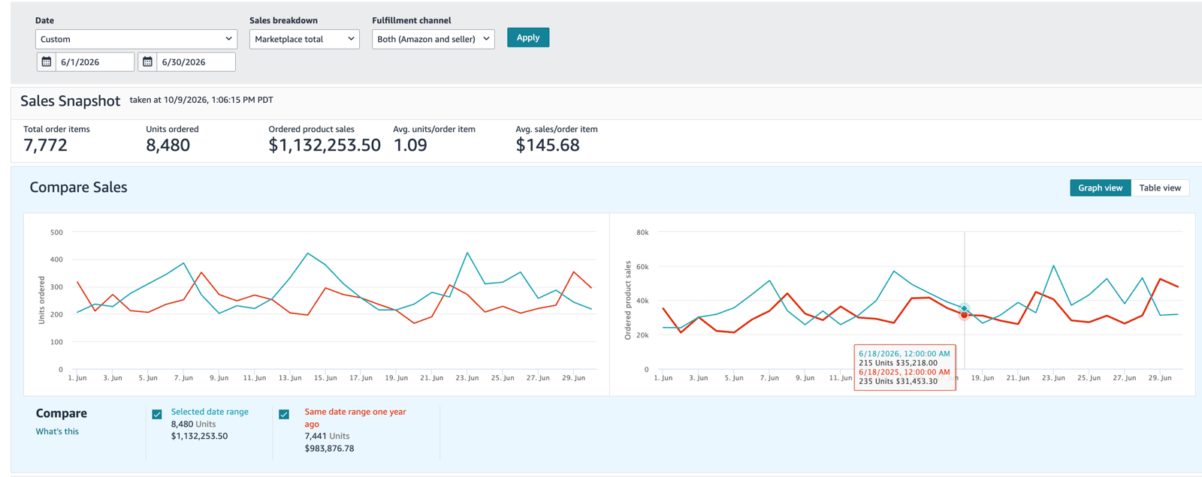Click the Units ordered value 8,480
Image resolution: width=1202 pixels, height=477 pixels.
tap(168, 145)
